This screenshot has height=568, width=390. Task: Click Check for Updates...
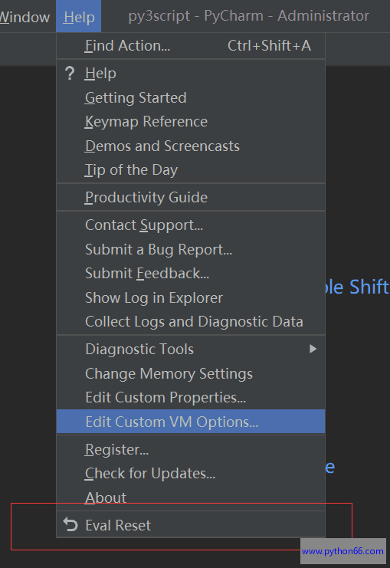tap(191, 474)
